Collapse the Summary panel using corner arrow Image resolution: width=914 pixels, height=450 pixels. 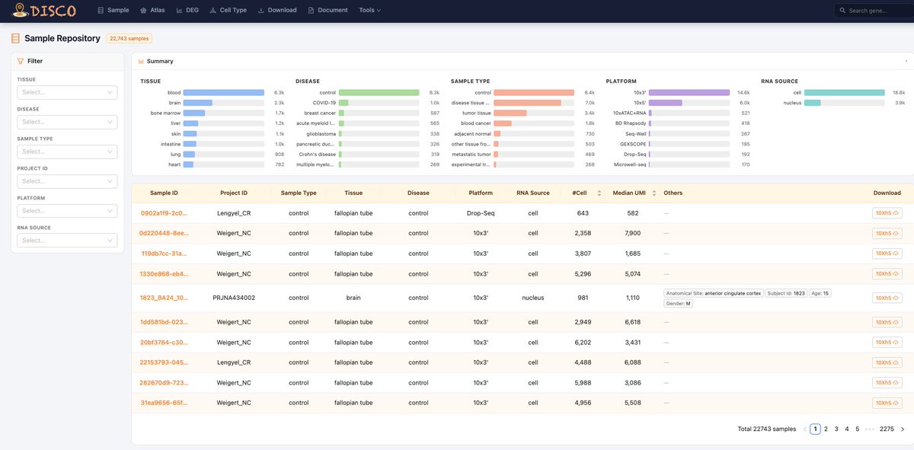pyautogui.click(x=906, y=61)
